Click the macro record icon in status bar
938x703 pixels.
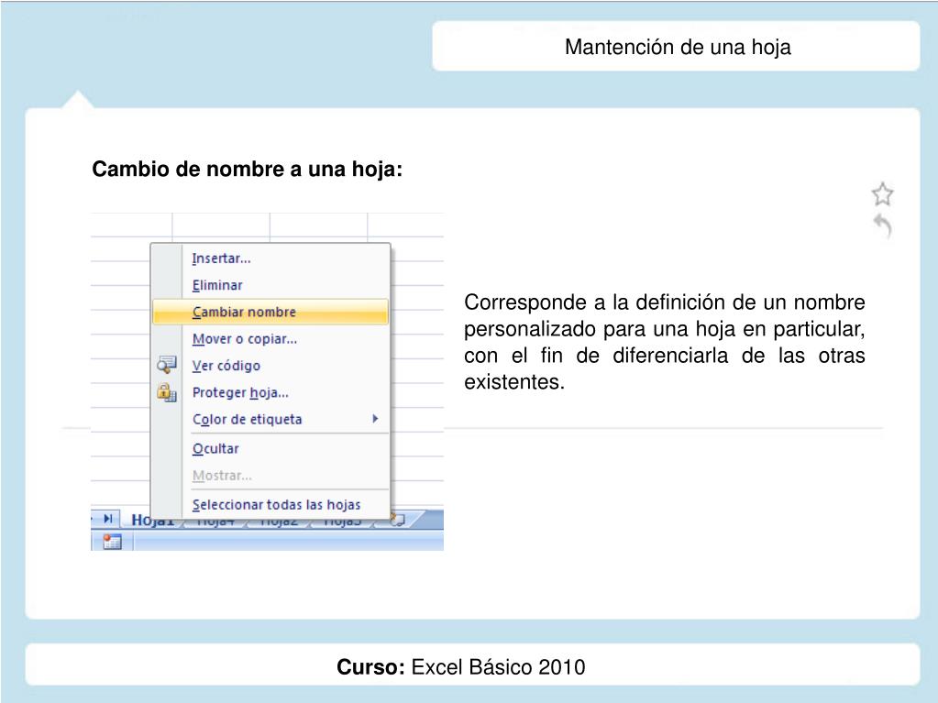(112, 542)
